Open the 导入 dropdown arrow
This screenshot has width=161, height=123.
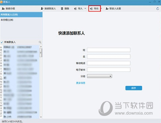coord(85,8)
